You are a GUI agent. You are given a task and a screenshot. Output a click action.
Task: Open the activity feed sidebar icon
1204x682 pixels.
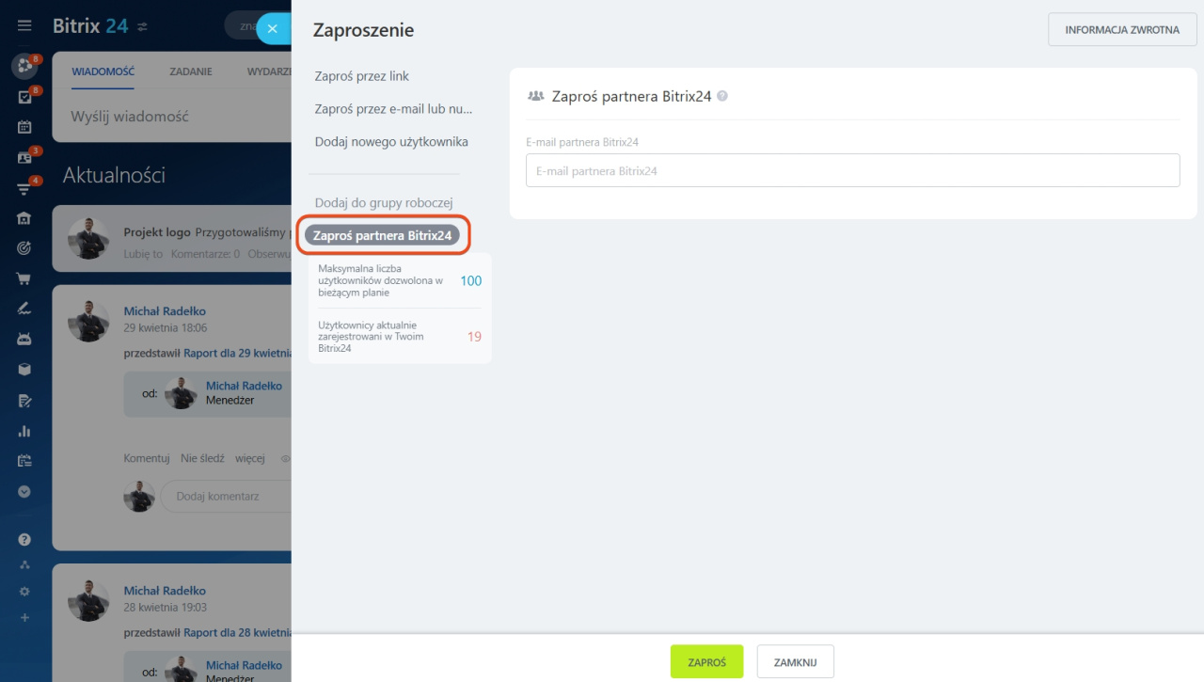pos(24,66)
